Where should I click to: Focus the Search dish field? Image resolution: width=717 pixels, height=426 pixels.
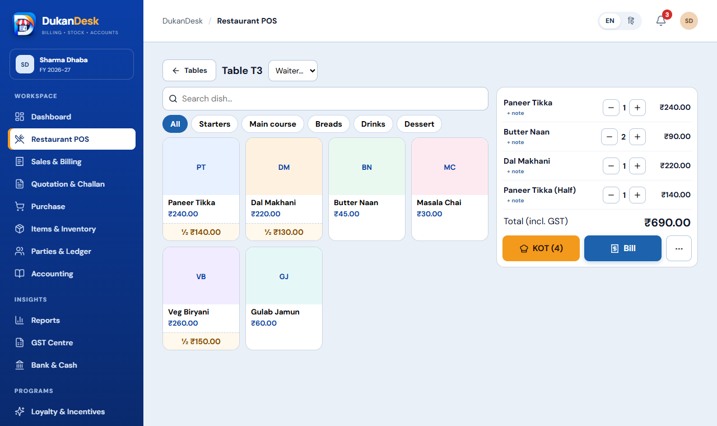[325, 99]
